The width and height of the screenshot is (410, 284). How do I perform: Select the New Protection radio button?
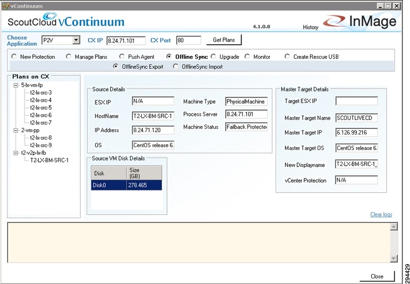pos(14,57)
